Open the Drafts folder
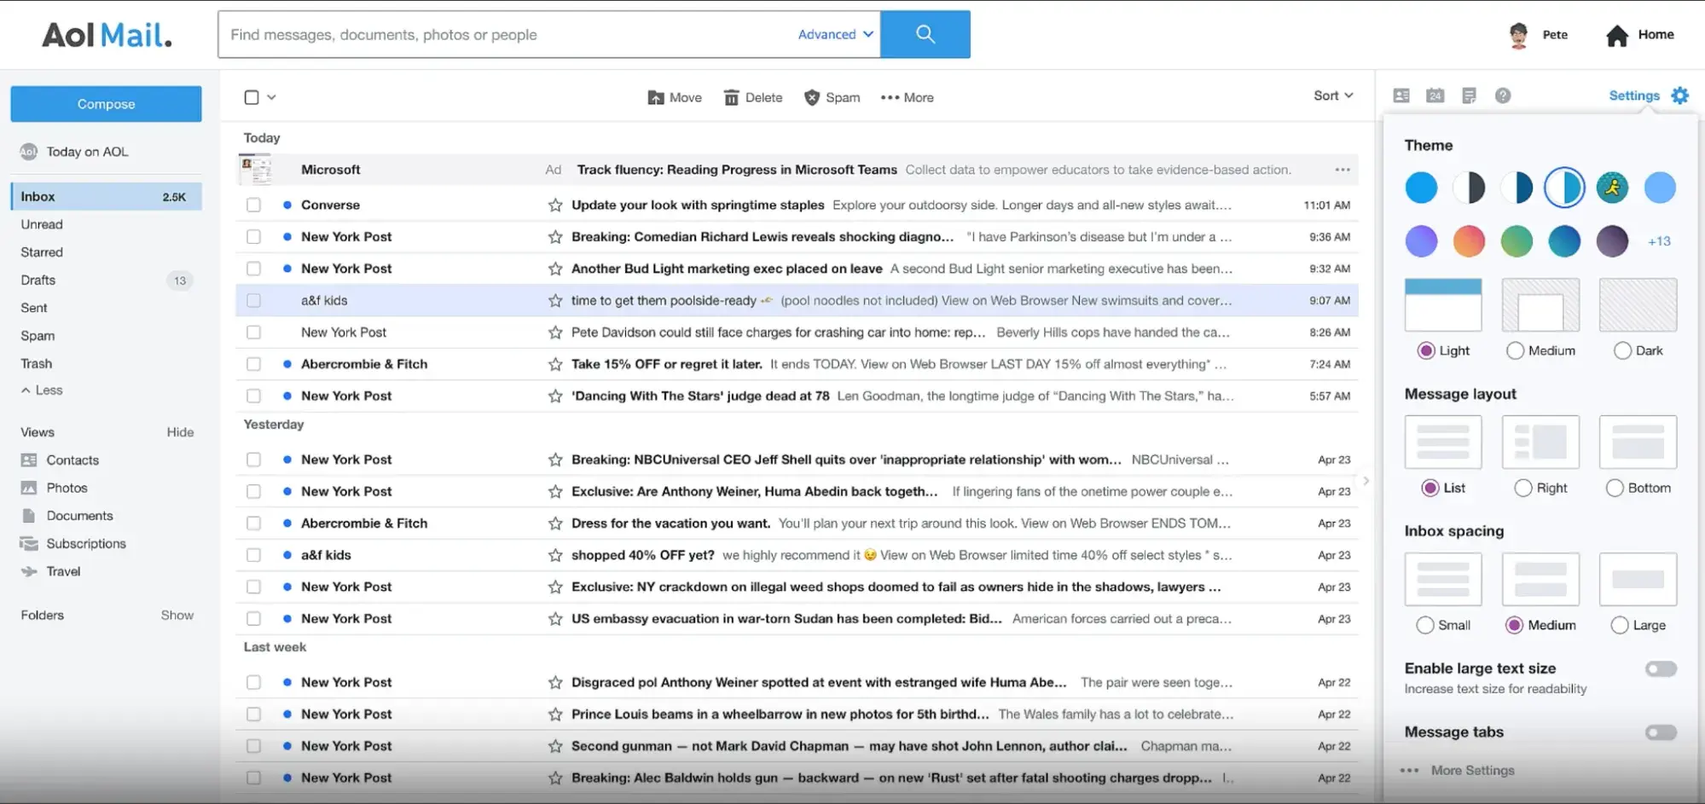Screen dimensions: 1705x804 pyautogui.click(x=38, y=280)
